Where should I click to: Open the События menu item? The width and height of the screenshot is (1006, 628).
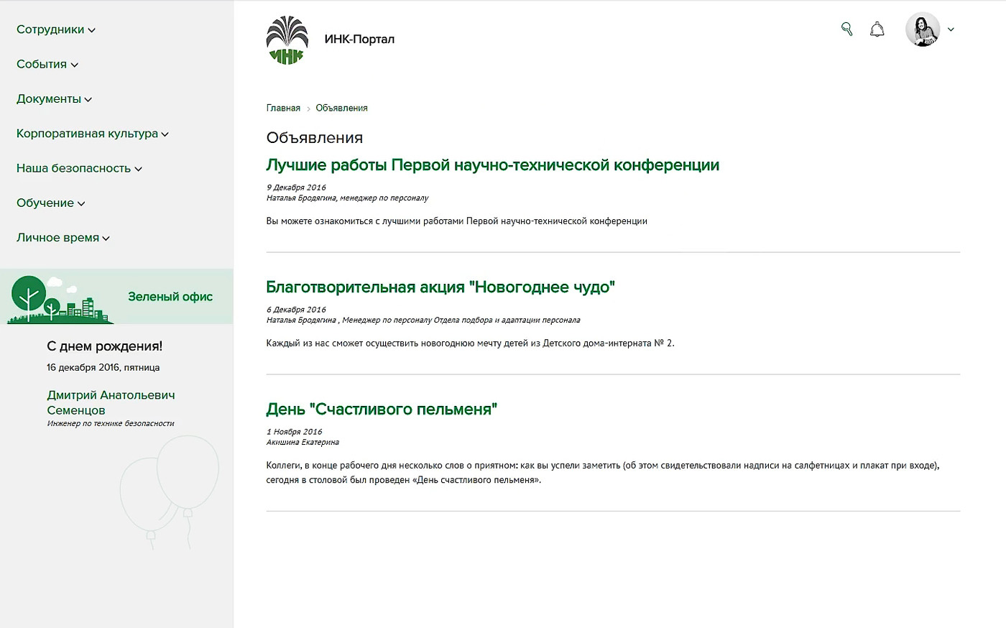point(42,64)
